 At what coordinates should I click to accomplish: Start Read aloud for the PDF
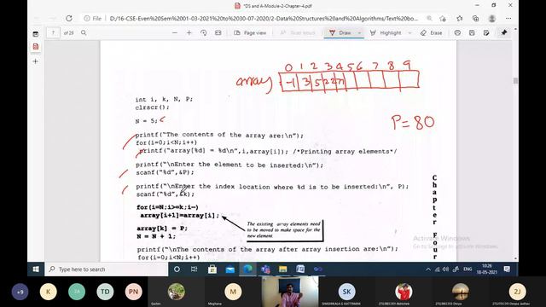click(x=298, y=32)
